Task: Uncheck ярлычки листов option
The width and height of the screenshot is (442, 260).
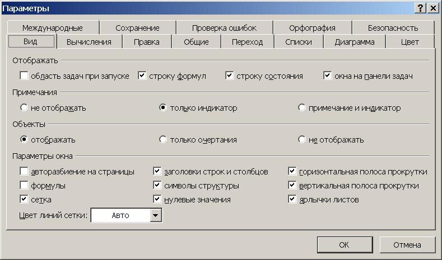Action: pos(292,199)
